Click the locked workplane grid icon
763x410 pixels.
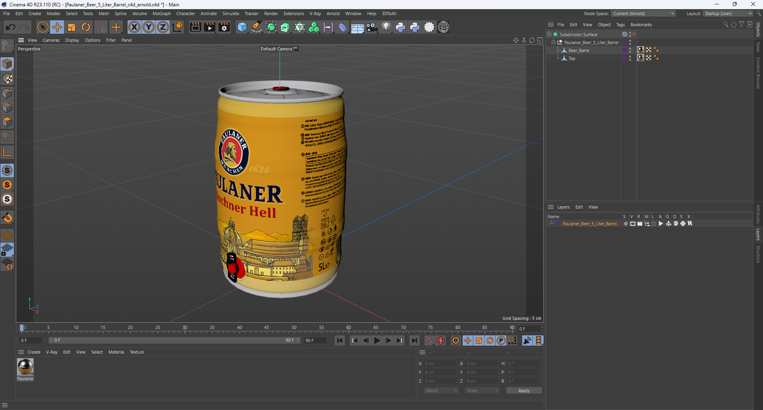pos(7,250)
